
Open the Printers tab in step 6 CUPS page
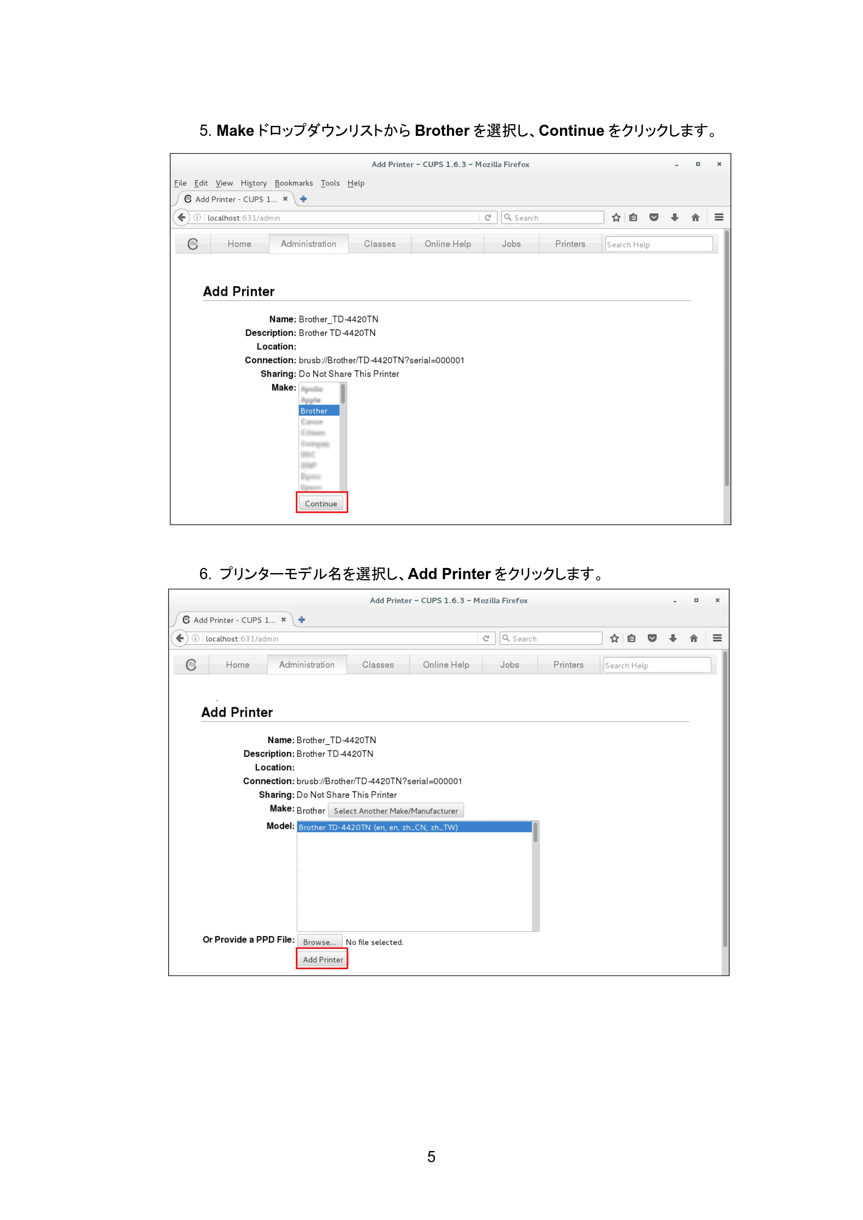pos(568,665)
